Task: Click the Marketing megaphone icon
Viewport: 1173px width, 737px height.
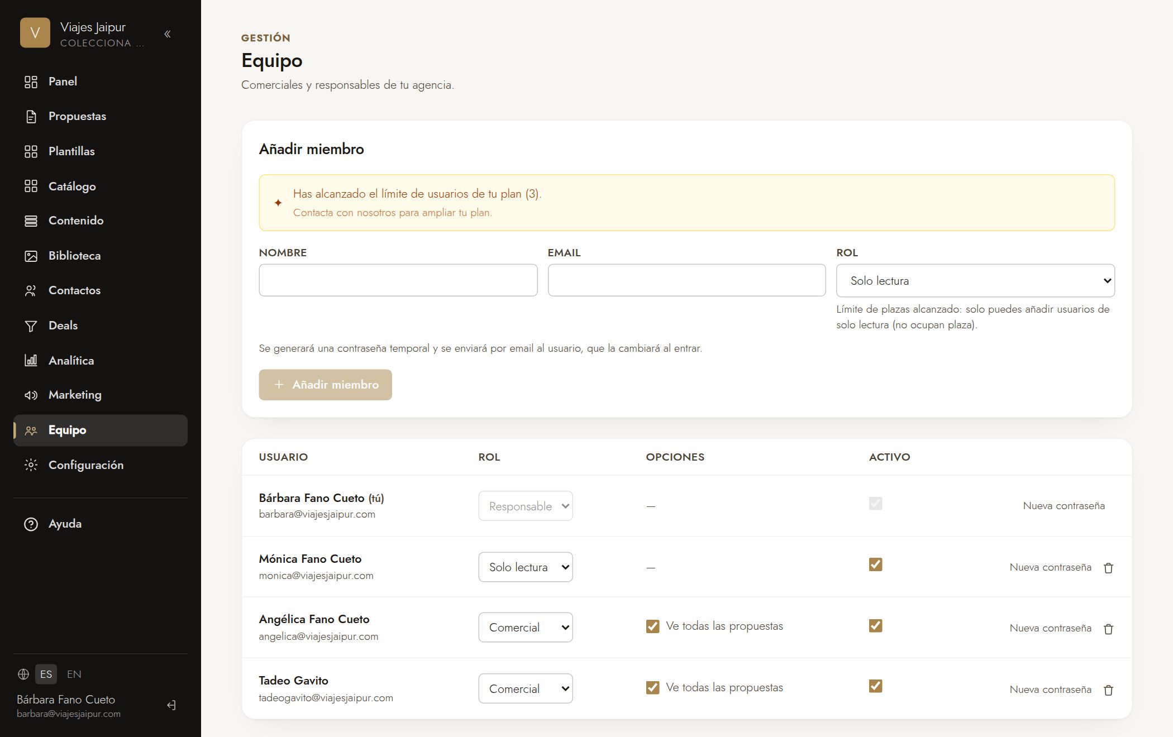Action: [x=31, y=395]
